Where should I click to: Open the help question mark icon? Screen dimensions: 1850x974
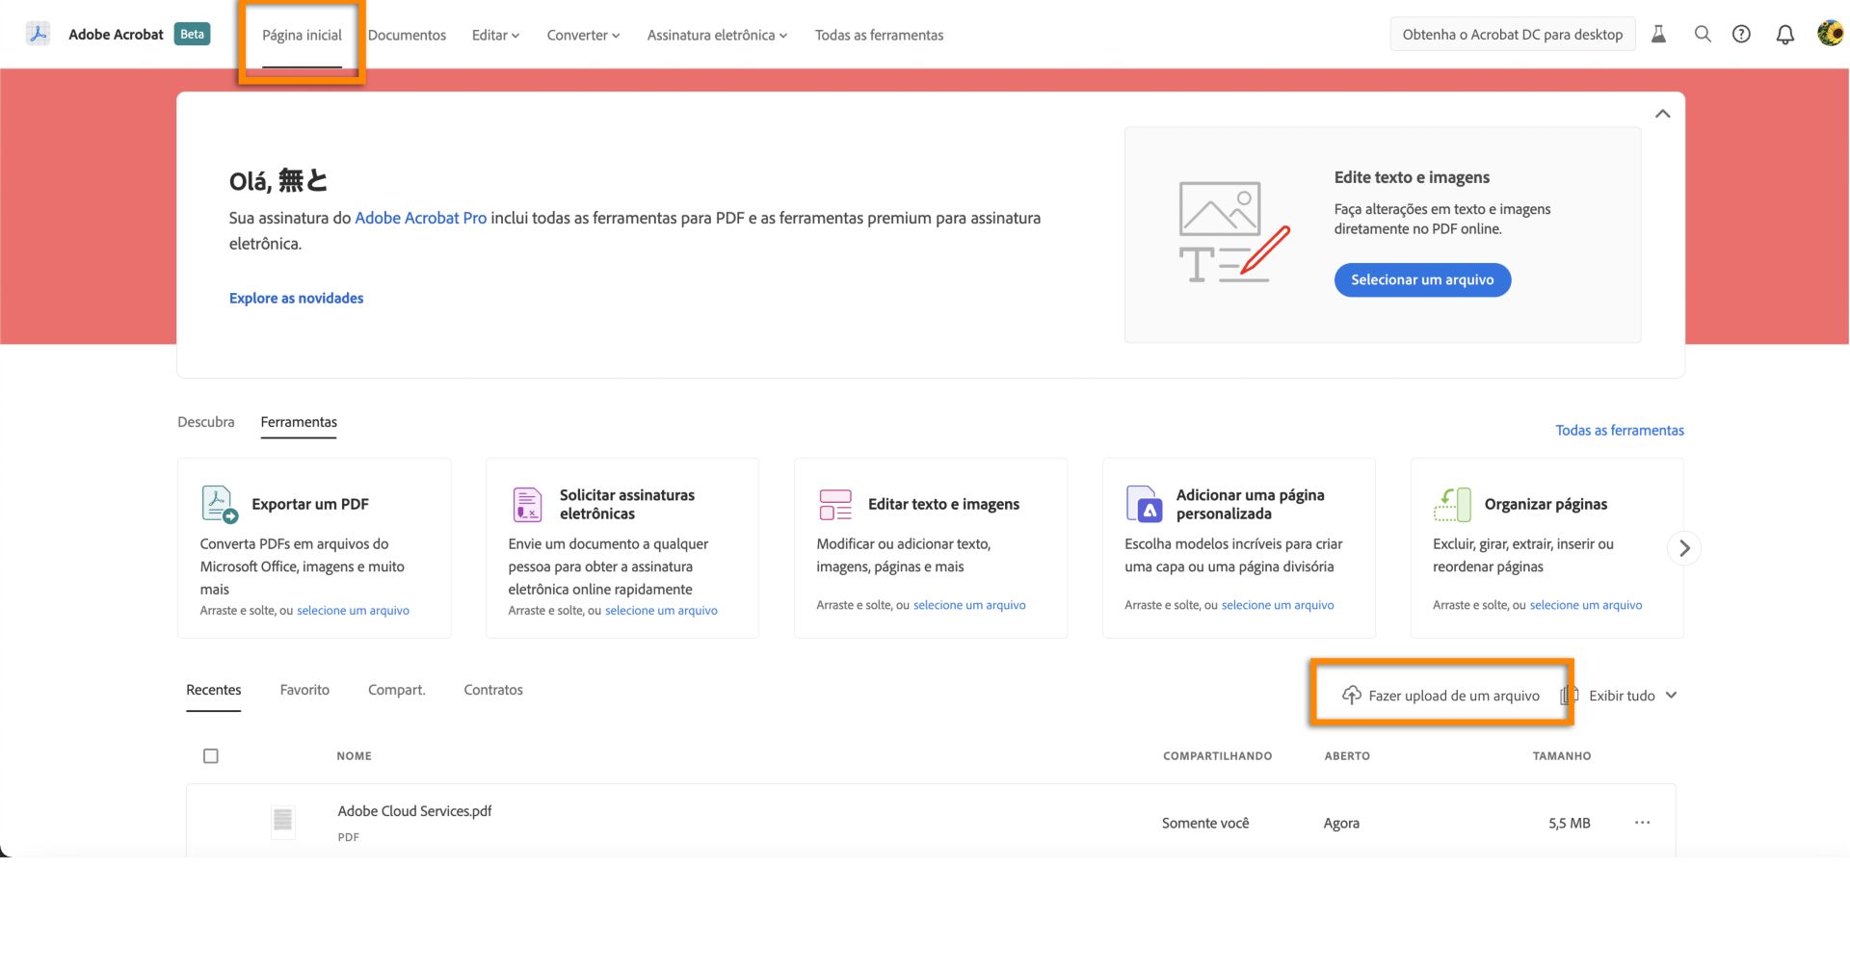pyautogui.click(x=1741, y=35)
